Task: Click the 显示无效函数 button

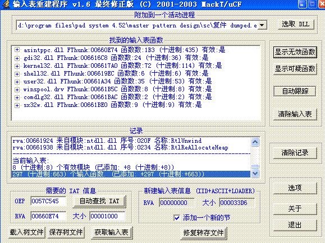Action: pos(295,52)
